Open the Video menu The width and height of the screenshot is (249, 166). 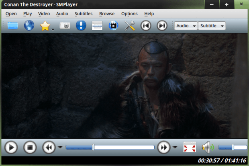point(44,14)
